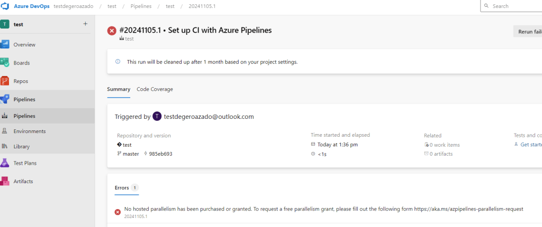Open Boards from the sidebar icon
Viewport: 542px width, 227px height.
click(5, 63)
